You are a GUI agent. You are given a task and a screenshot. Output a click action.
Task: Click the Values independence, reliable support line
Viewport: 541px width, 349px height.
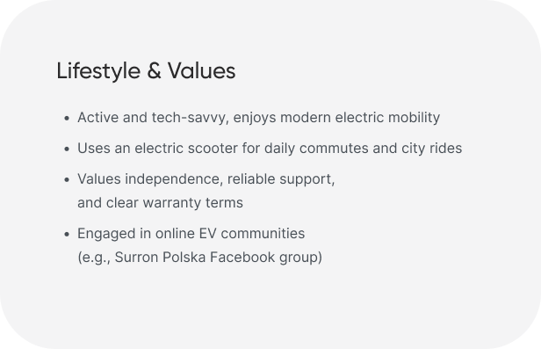click(x=206, y=179)
